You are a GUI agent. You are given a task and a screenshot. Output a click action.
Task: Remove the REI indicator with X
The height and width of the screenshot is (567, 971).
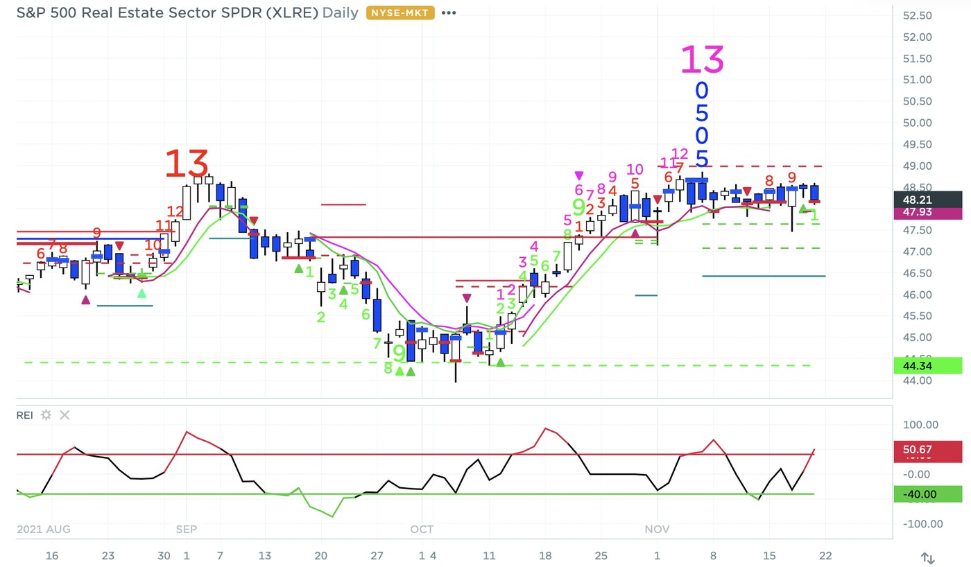tap(65, 415)
